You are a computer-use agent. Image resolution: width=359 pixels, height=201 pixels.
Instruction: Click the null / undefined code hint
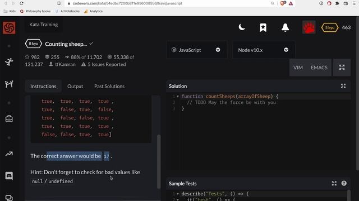pyautogui.click(x=52, y=181)
